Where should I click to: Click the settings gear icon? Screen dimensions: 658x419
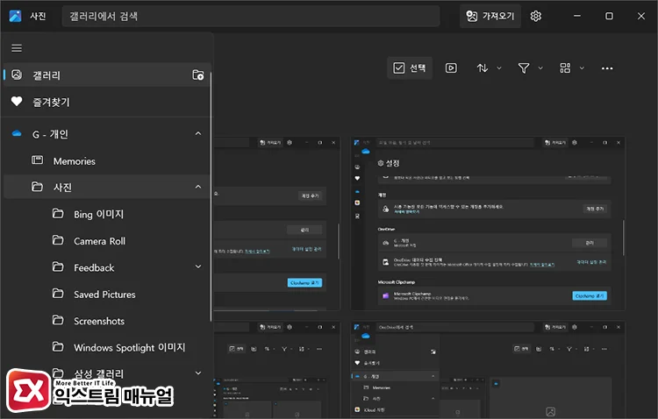(535, 16)
